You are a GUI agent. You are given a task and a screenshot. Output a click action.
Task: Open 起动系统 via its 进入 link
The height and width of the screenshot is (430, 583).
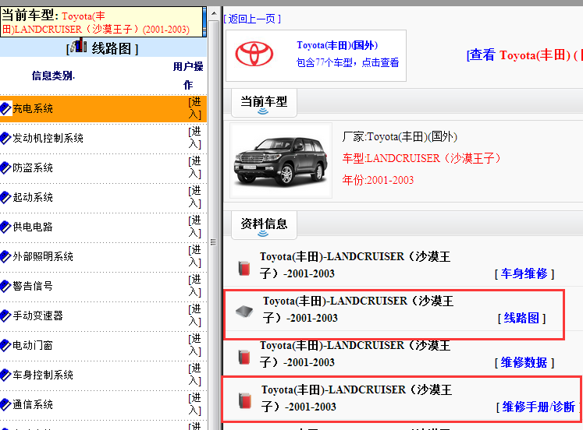pyautogui.click(x=195, y=197)
